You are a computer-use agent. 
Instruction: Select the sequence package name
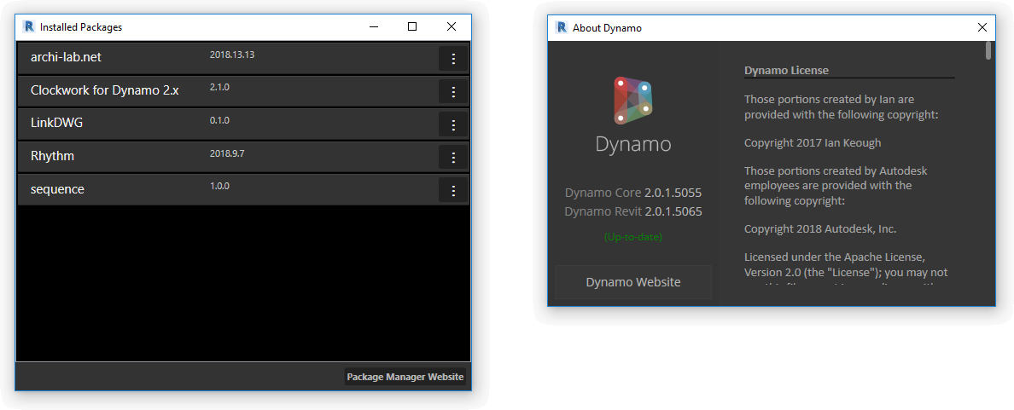[x=57, y=190]
